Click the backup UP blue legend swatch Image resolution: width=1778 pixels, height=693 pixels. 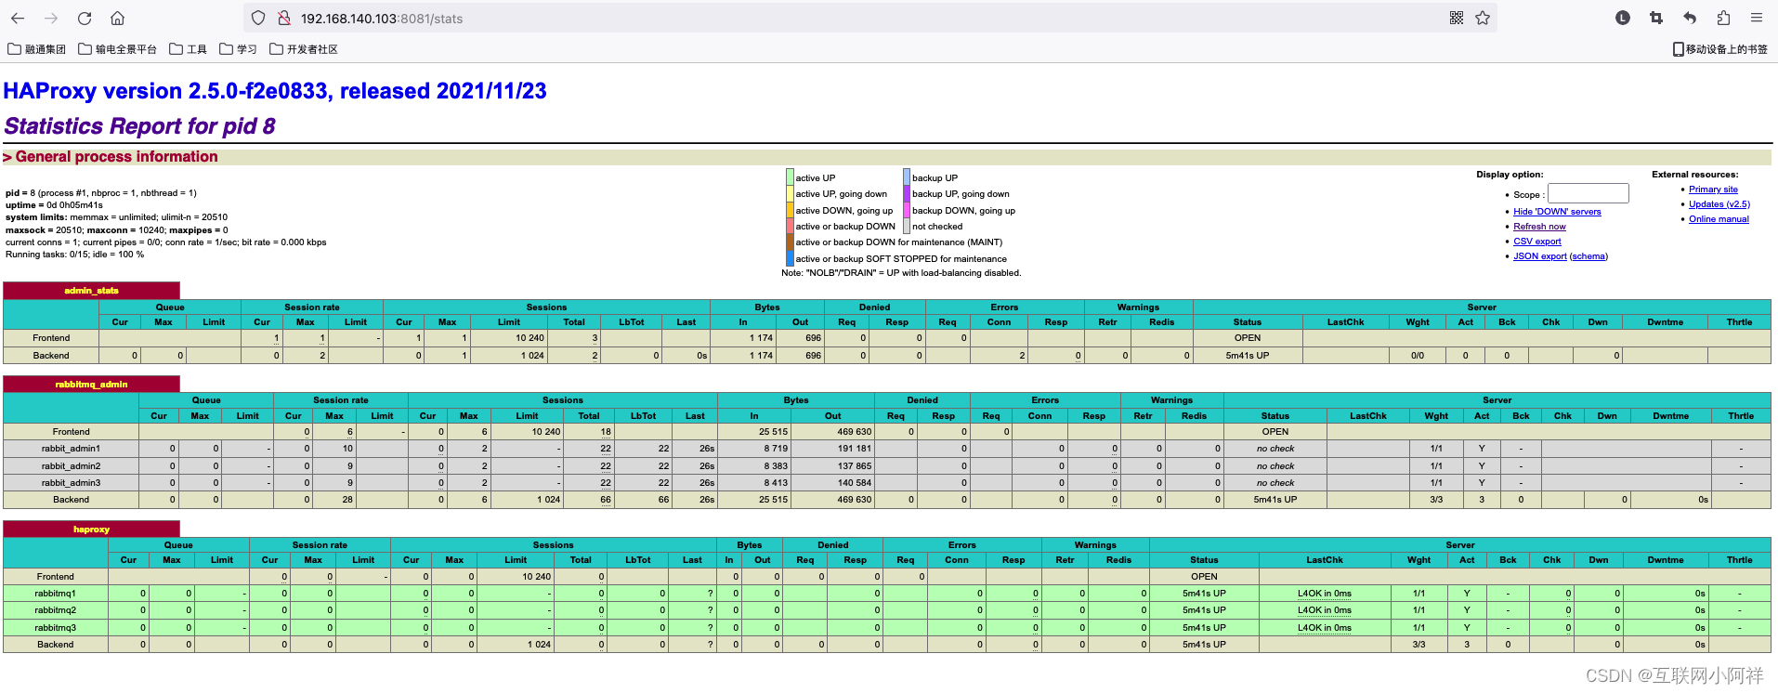click(x=907, y=177)
